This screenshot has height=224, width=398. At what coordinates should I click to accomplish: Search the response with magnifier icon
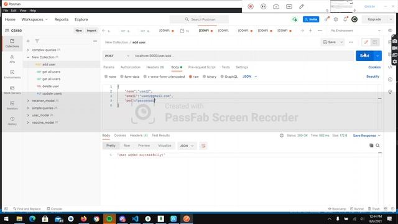point(377,146)
